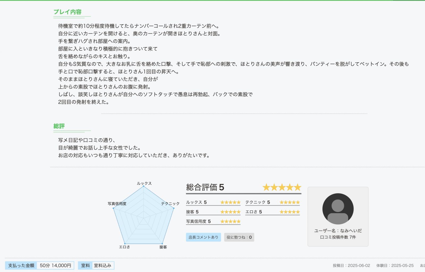Click the 総合評価 5 heading
The image size is (425, 272).
pyautogui.click(x=205, y=187)
